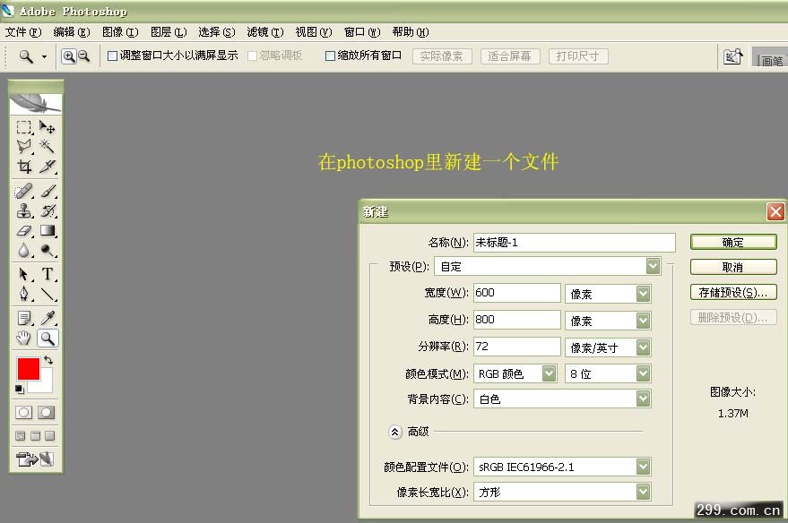Select the Gradient tool

point(48,230)
